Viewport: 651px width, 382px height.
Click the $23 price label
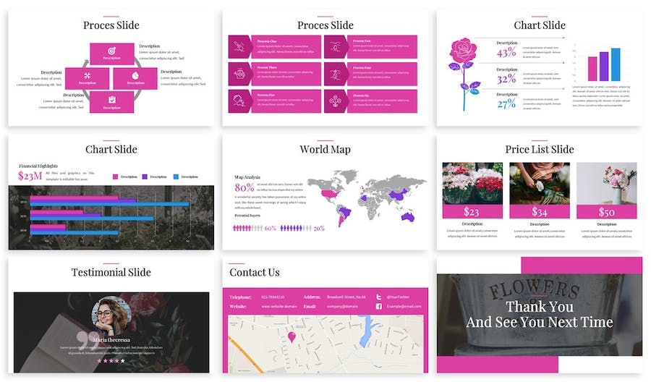point(472,211)
